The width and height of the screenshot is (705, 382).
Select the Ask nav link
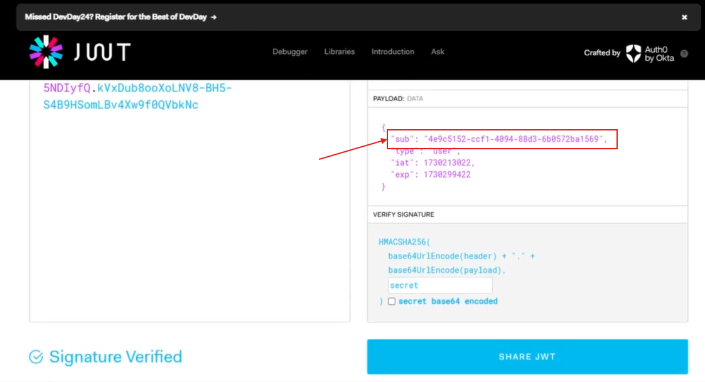438,52
